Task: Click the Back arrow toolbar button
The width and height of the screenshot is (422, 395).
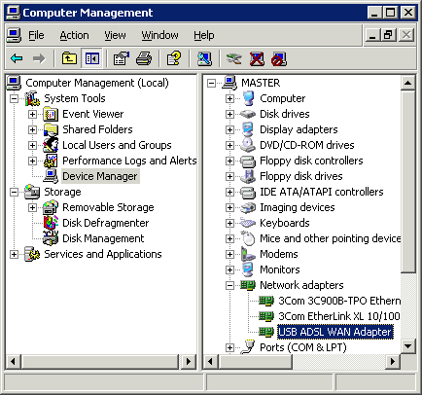Action: coord(17,58)
